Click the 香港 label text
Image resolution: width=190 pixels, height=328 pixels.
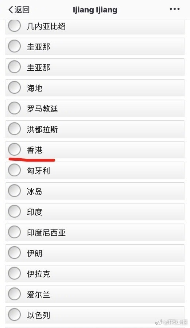[35, 150]
